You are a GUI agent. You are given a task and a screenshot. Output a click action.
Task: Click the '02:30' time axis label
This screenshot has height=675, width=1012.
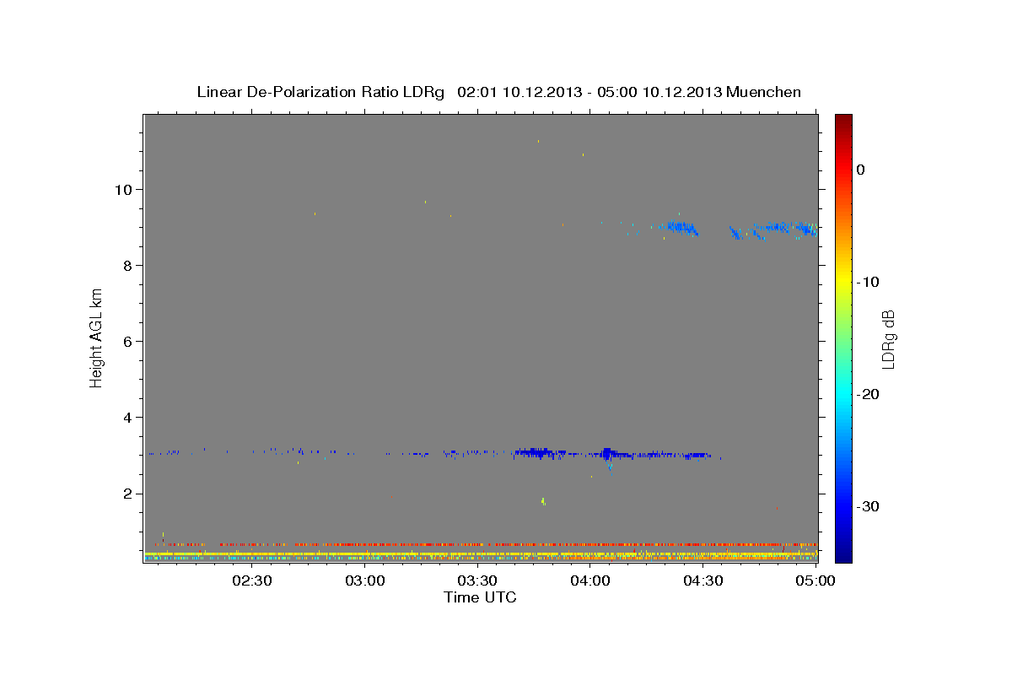(x=251, y=580)
